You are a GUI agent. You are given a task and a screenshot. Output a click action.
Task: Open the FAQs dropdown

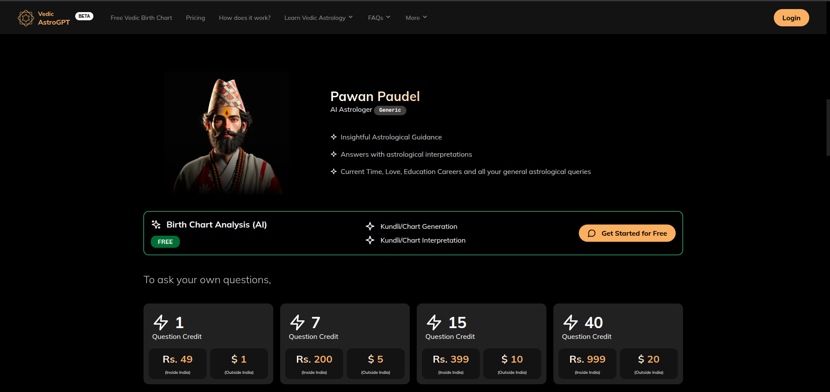click(x=379, y=18)
